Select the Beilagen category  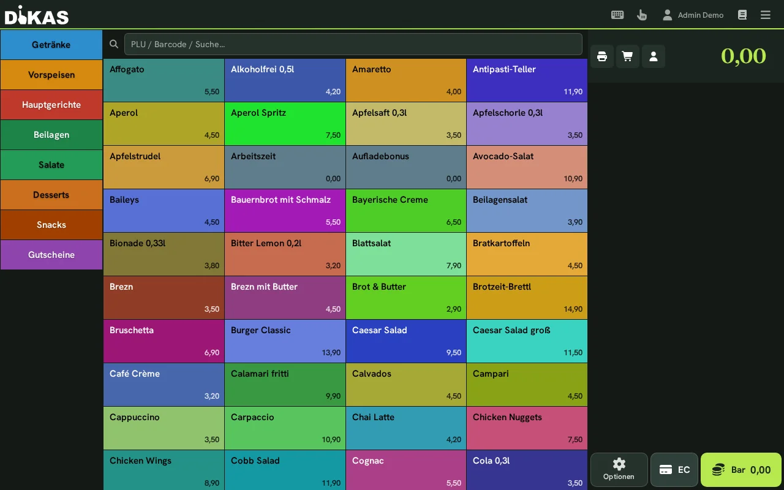(x=51, y=135)
